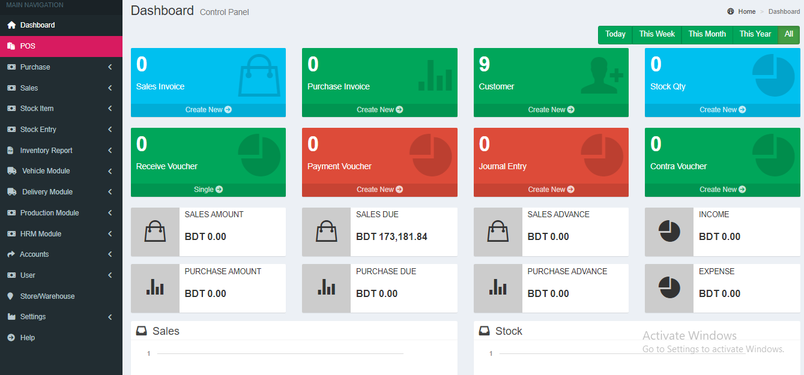Open Help in the sidebar
Image resolution: width=804 pixels, height=375 pixels.
[27, 338]
